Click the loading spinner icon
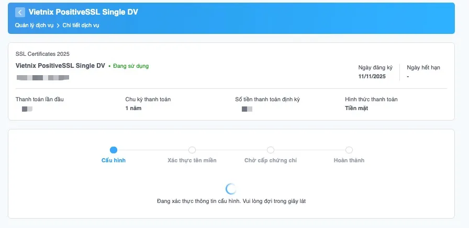Image resolution: width=469 pixels, height=228 pixels. click(x=231, y=188)
